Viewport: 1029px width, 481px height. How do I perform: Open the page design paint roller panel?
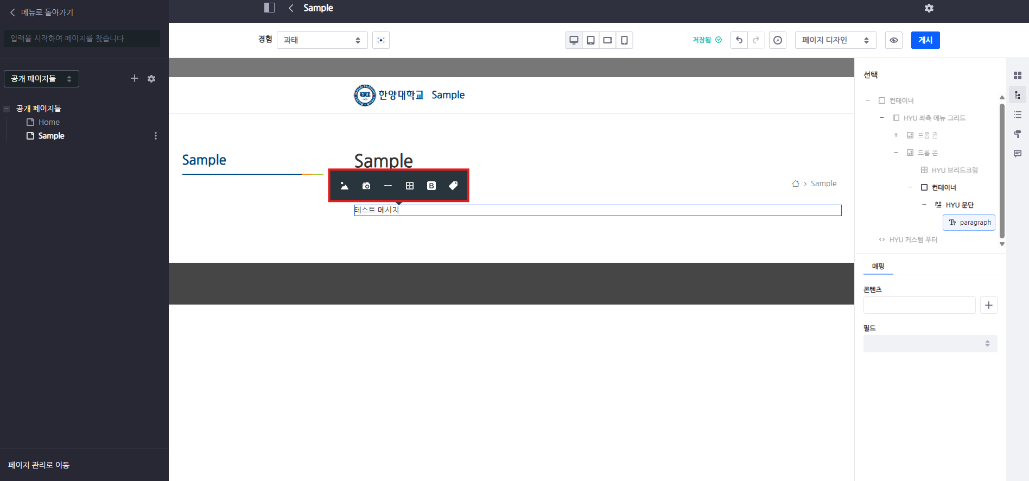1018,134
